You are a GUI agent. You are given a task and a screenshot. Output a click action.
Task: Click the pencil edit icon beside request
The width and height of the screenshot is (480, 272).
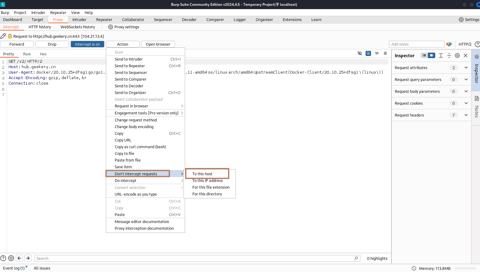pyautogui.click(x=3, y=36)
